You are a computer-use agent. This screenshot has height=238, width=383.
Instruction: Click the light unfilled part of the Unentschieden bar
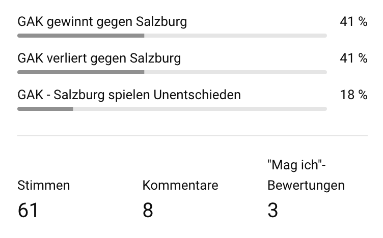(200, 109)
